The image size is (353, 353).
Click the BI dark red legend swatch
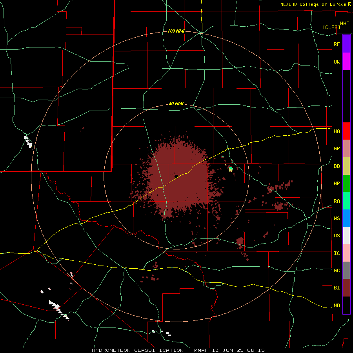(x=346, y=288)
